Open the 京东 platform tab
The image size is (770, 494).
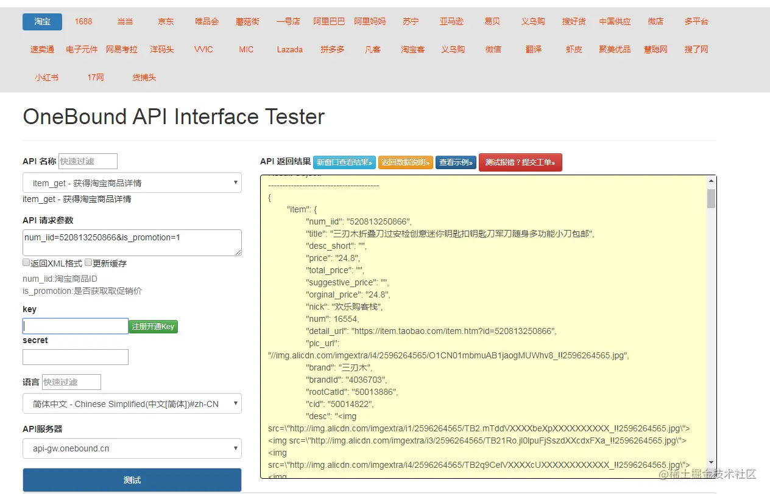point(166,21)
